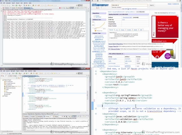Click Run icon in top Eclipse toolbar
This screenshot has height=135, width=182.
point(16,5)
